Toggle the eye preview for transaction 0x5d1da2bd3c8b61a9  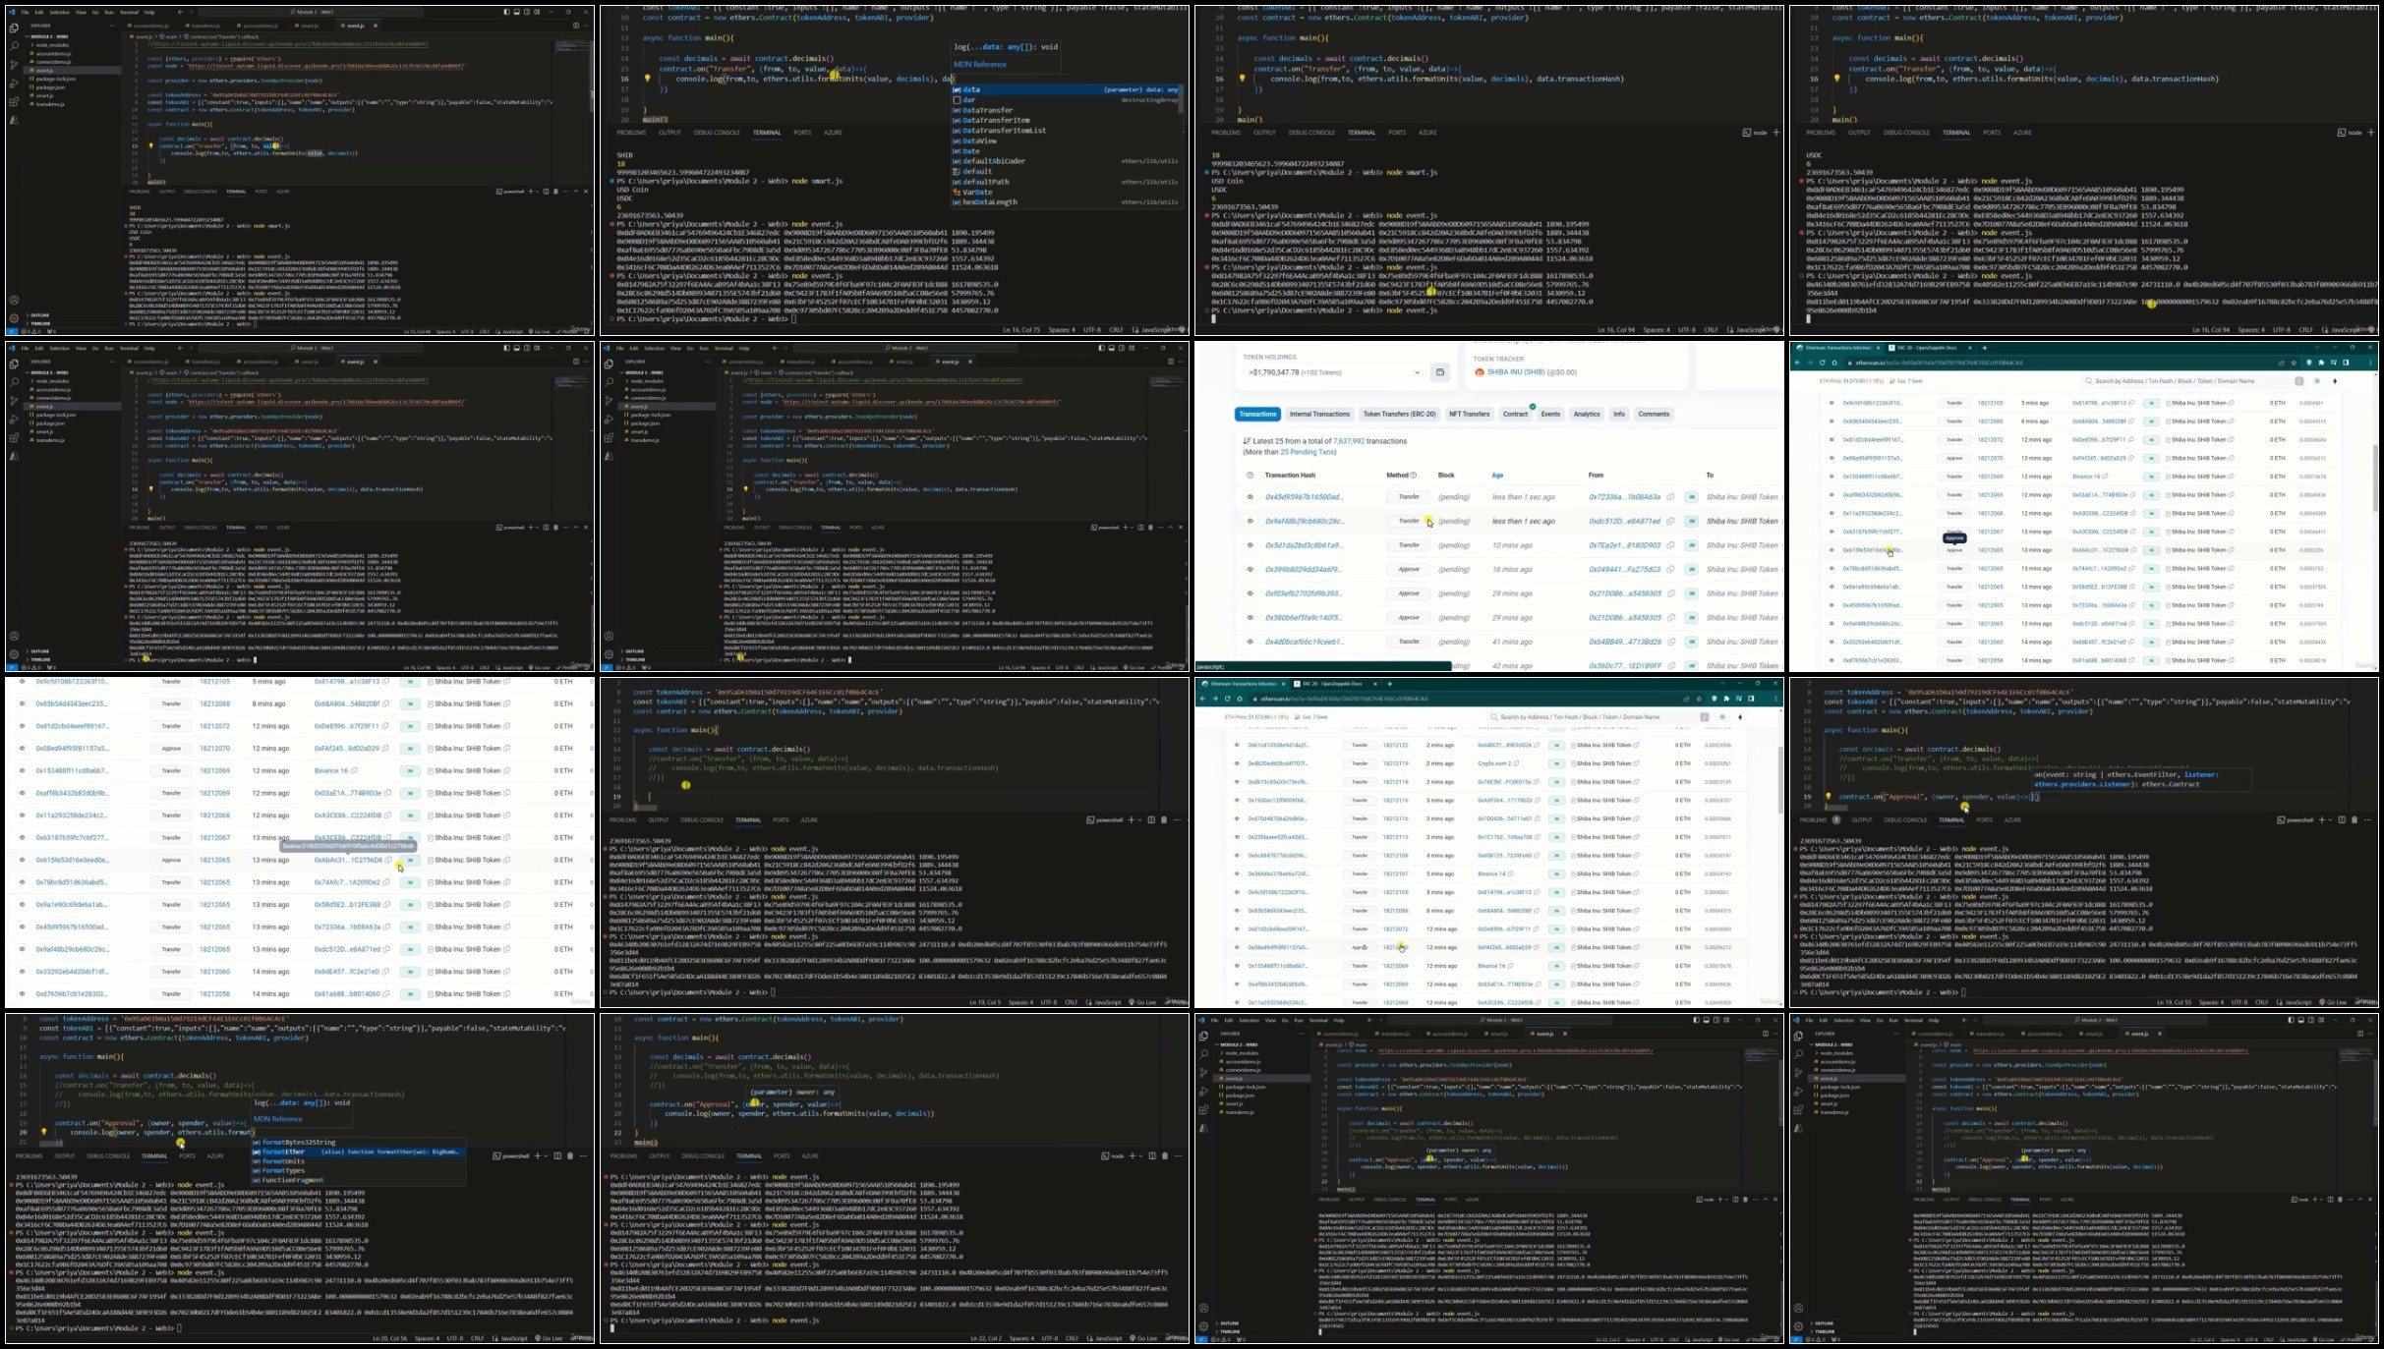1250,545
